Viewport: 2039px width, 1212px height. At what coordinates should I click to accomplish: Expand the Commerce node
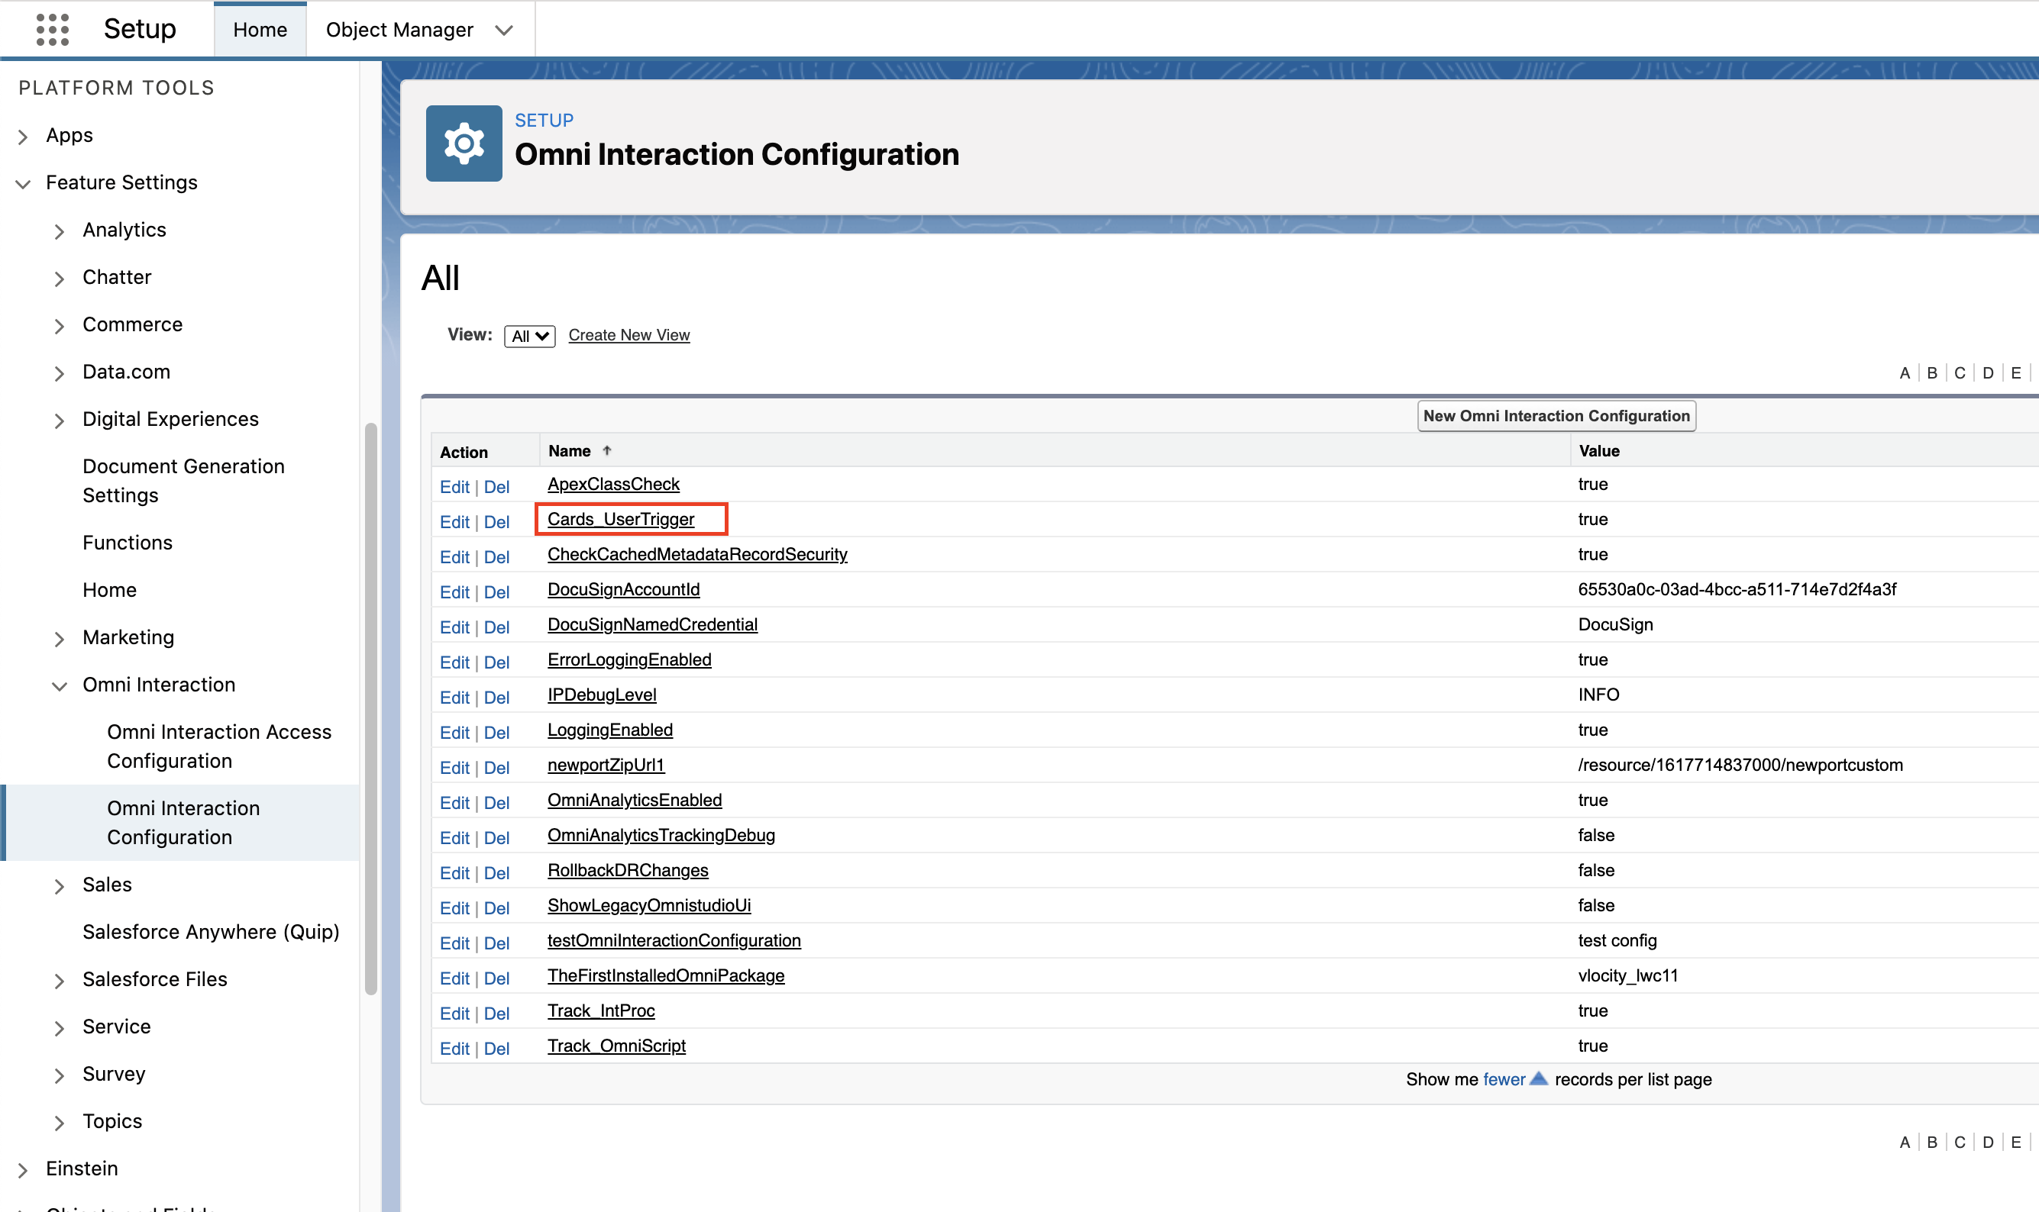tap(59, 326)
